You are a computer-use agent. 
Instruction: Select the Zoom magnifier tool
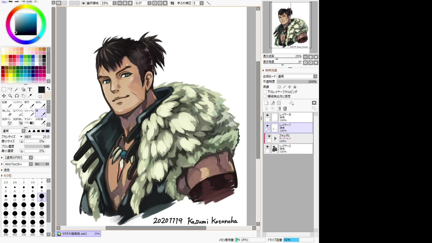tap(10, 96)
